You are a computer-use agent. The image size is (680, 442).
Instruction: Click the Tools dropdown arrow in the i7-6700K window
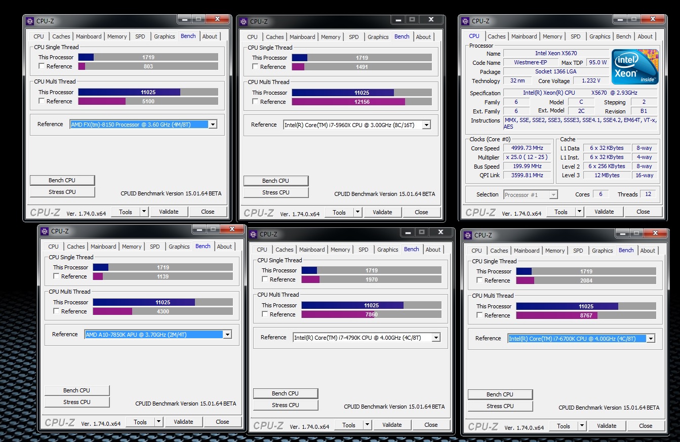(x=582, y=426)
